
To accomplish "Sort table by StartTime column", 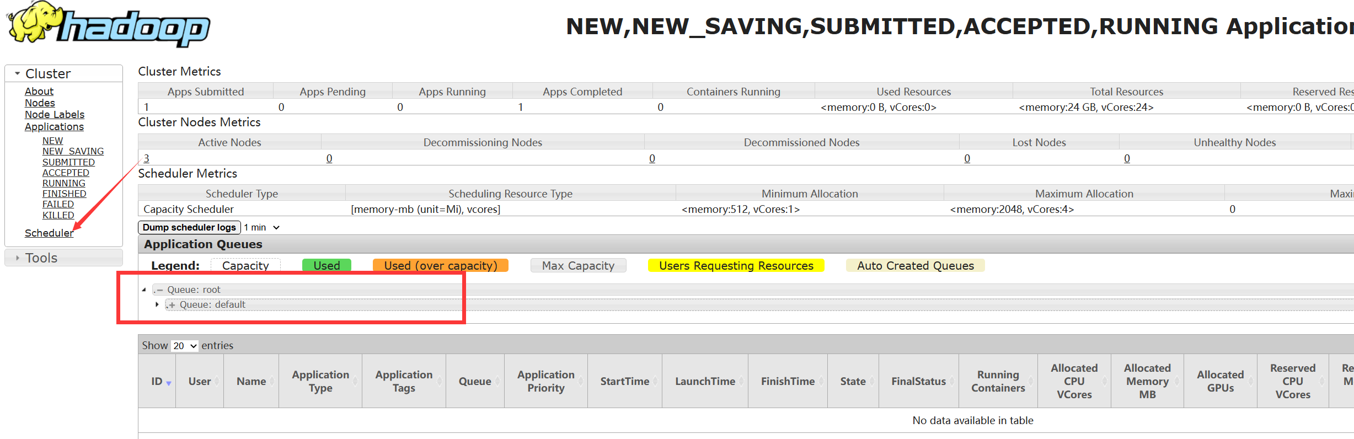I will (625, 381).
